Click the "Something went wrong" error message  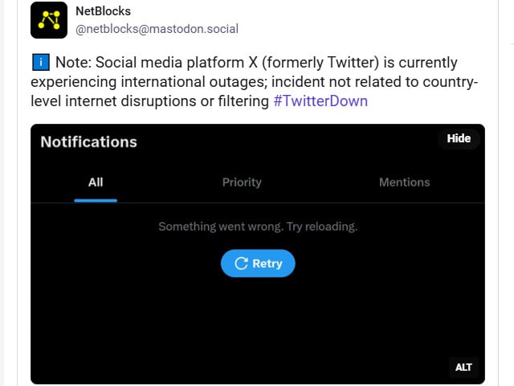click(258, 227)
